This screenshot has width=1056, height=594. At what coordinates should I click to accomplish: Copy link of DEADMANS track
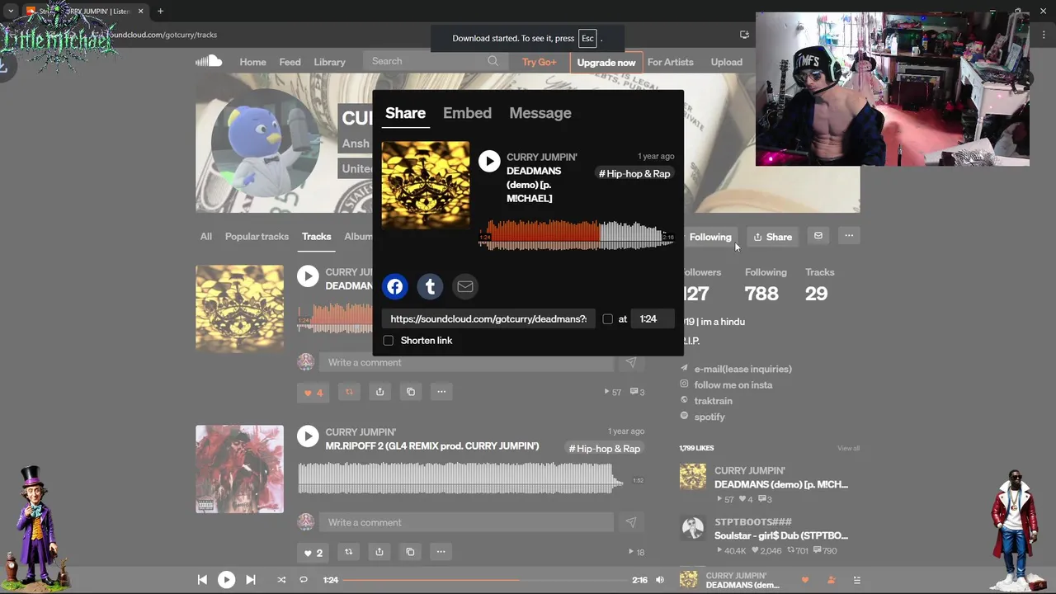click(x=411, y=392)
